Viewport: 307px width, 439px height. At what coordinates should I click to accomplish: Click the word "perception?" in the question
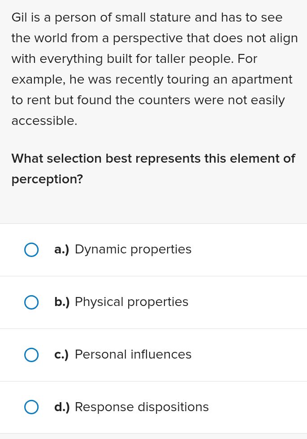47,179
